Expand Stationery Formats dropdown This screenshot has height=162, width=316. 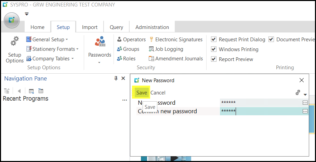(52, 49)
